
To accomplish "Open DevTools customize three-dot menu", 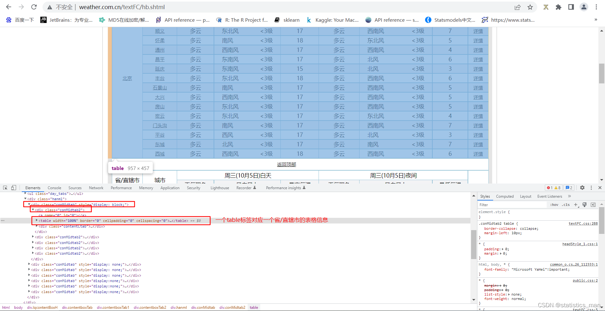I will 591,188.
